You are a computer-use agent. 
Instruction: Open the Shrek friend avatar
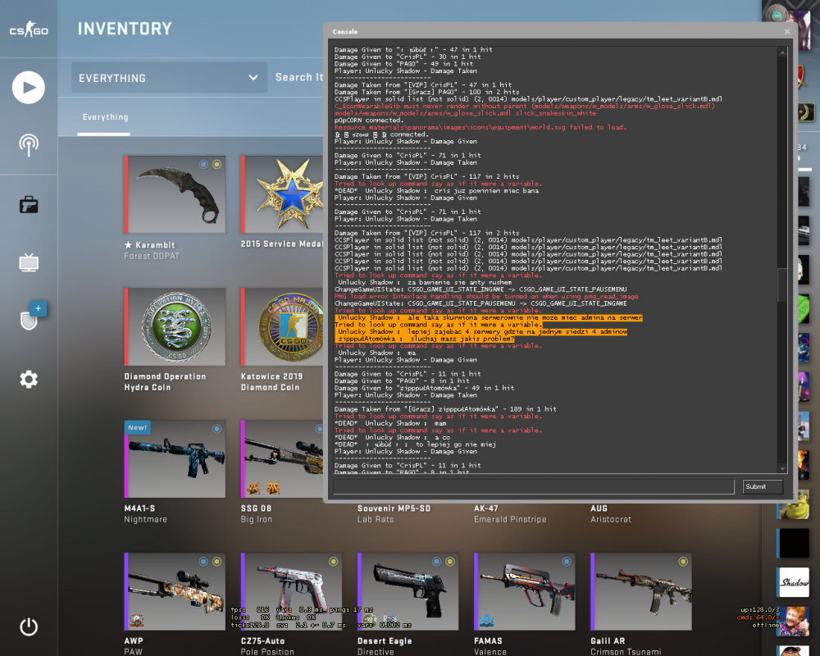point(793,504)
